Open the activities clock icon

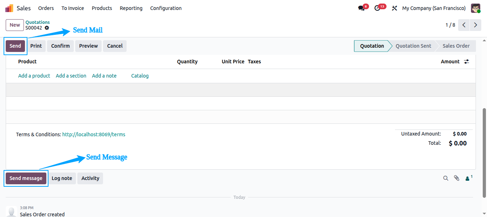tap(377, 8)
